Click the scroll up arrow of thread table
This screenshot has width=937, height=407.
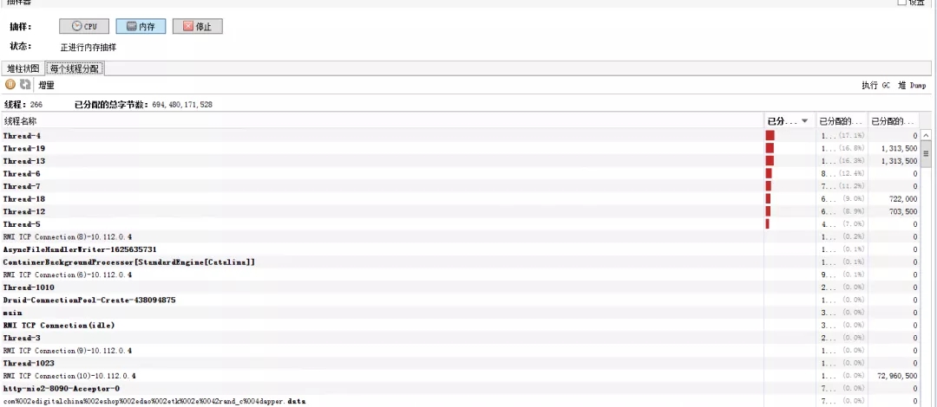click(926, 136)
